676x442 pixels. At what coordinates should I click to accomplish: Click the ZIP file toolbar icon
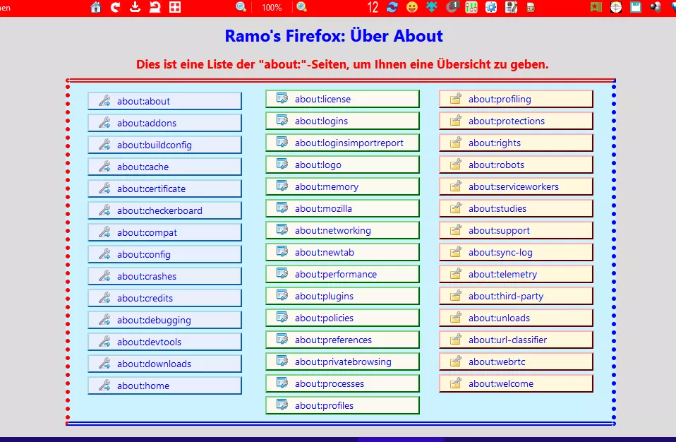tap(531, 7)
